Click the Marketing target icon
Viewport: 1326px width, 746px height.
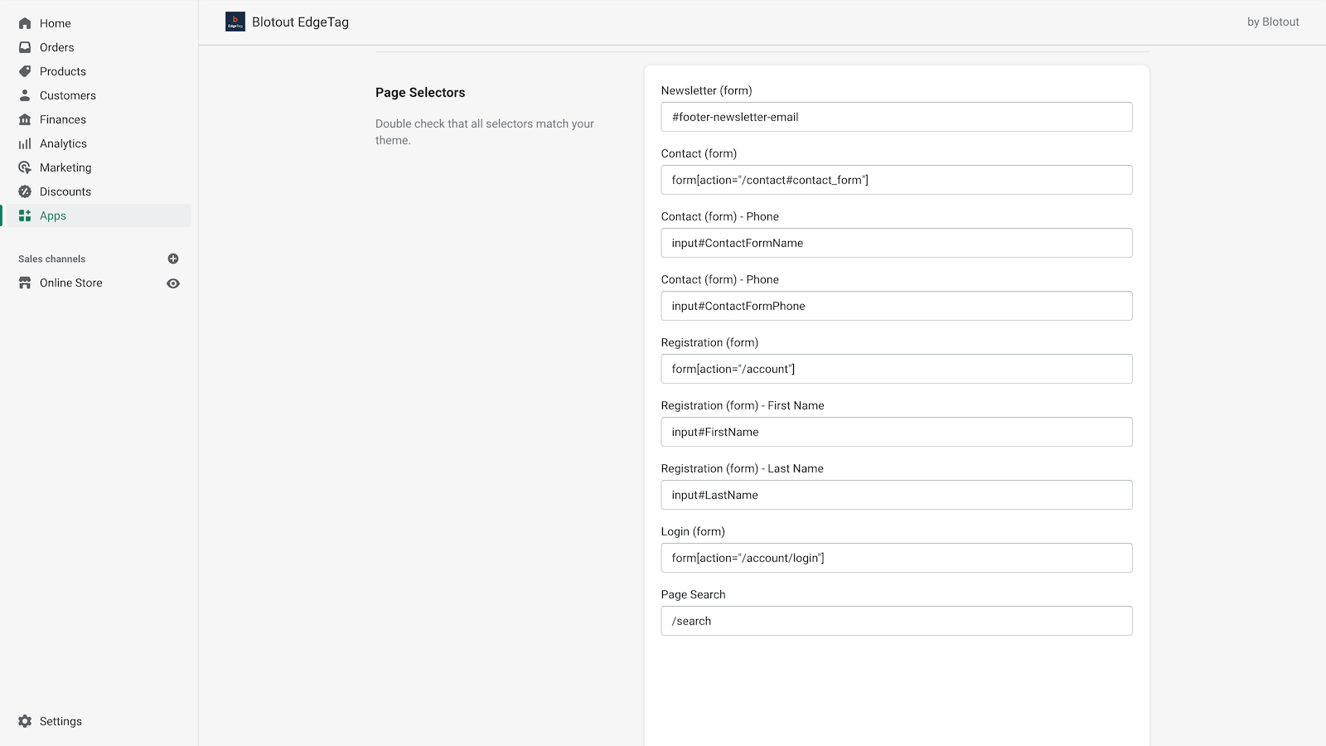[25, 167]
